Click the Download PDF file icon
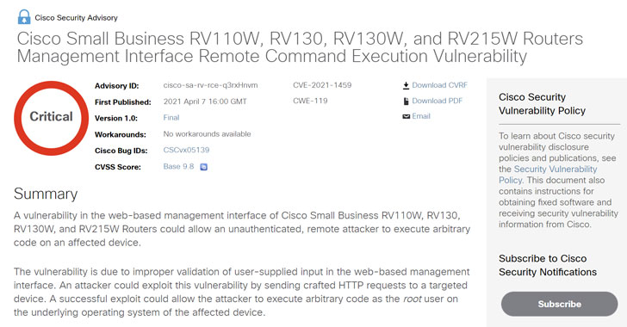The height and width of the screenshot is (327, 627). pos(406,102)
